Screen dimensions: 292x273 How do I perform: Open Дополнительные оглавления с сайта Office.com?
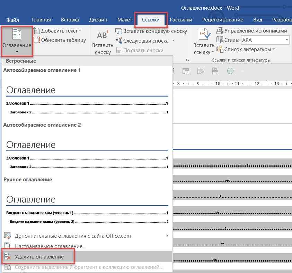87,236
